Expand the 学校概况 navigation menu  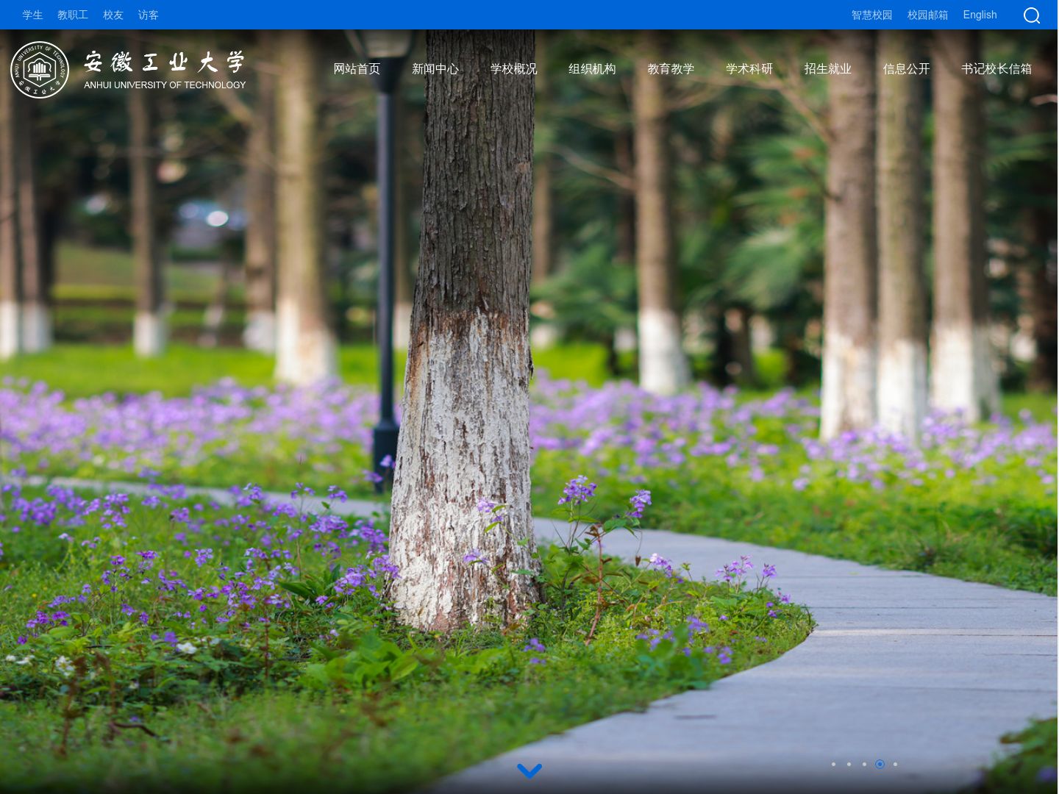(514, 69)
